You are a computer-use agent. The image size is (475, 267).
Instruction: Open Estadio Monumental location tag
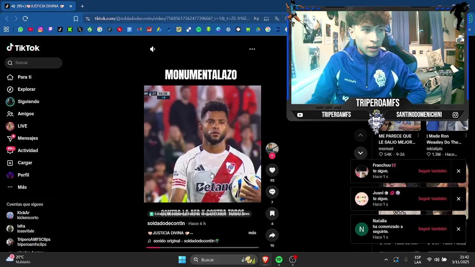(x=200, y=214)
